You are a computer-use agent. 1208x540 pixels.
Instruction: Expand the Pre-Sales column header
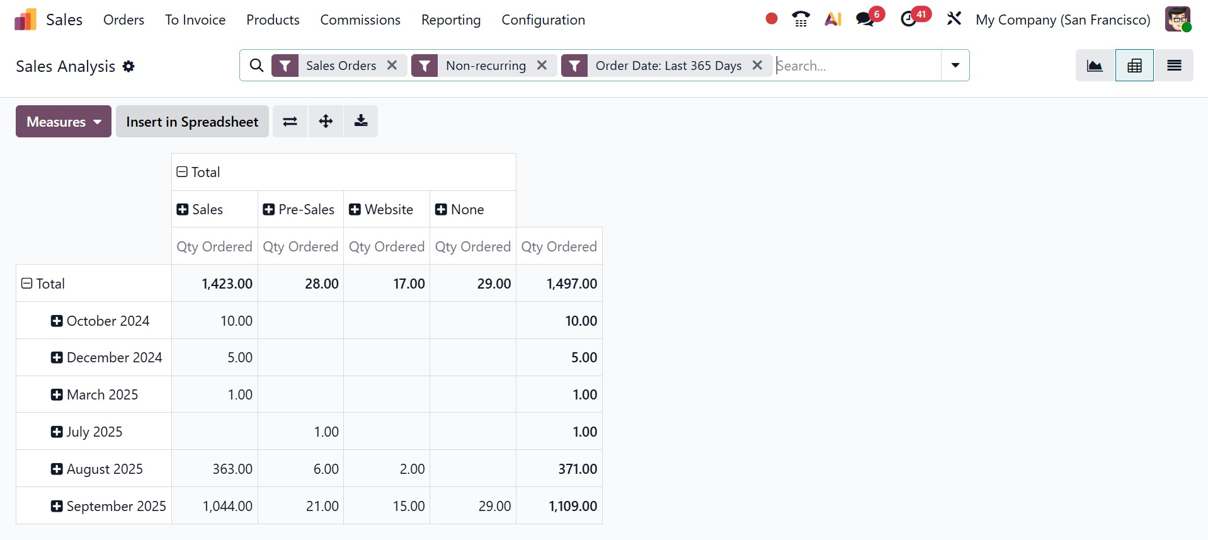click(269, 209)
